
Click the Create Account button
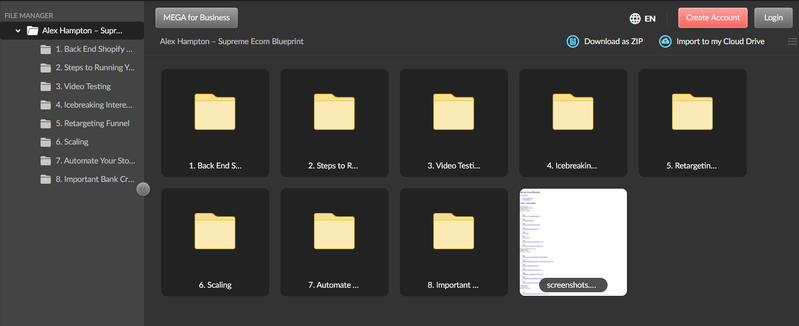click(x=713, y=18)
